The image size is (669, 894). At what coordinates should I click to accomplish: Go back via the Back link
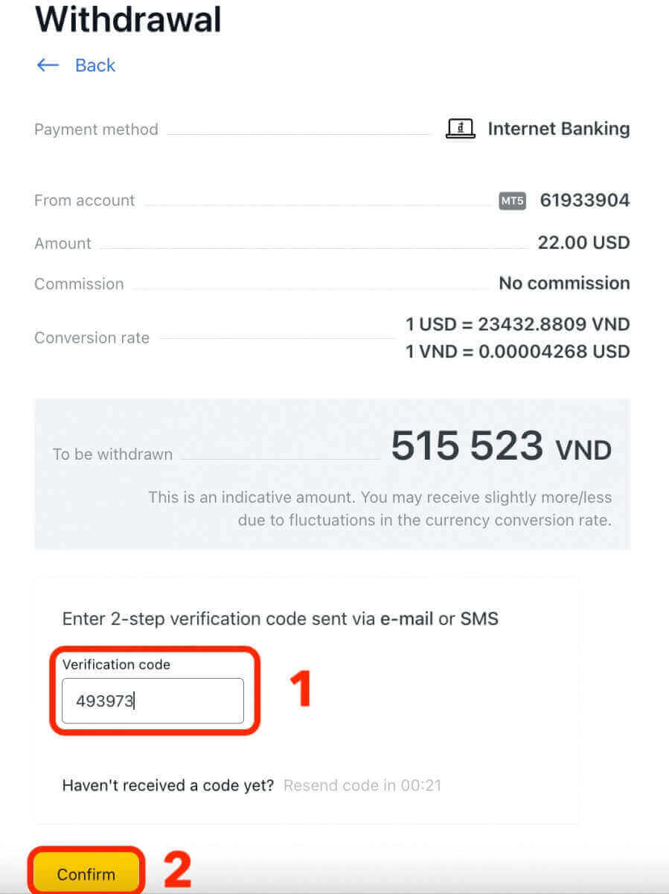click(95, 66)
